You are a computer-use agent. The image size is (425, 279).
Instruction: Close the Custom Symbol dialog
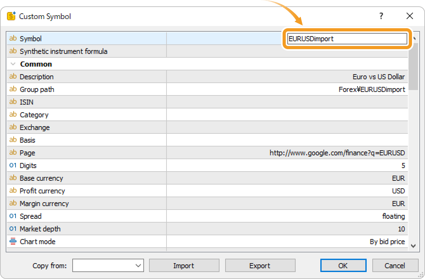(x=410, y=16)
